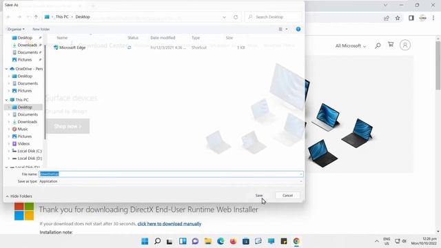Open Chrome tab search chevron
Screen dimensions: 441x248
(385, 5)
